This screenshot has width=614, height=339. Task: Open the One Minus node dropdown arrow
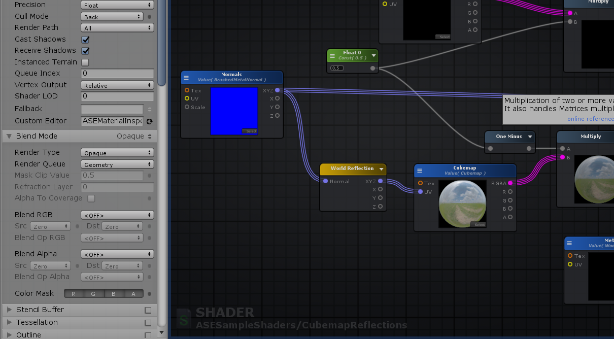(530, 137)
